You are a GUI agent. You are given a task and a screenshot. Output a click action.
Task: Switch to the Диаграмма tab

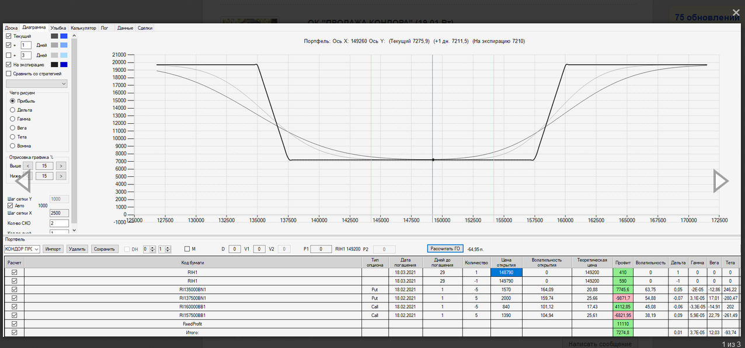34,27
